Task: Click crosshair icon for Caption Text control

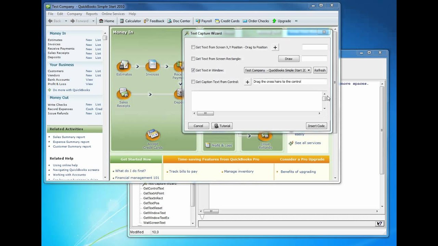Action: tap(247, 82)
